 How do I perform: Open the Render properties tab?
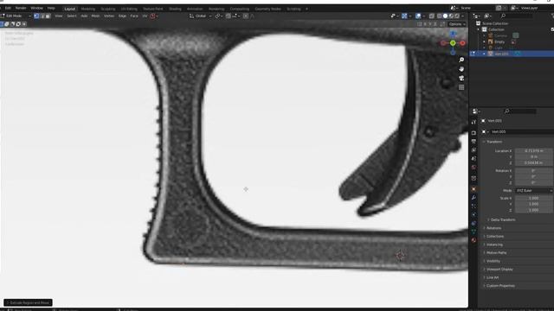pos(473,133)
